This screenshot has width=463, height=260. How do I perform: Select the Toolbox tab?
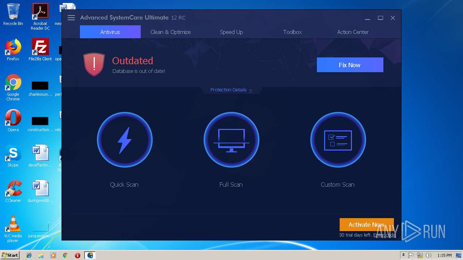tap(292, 32)
